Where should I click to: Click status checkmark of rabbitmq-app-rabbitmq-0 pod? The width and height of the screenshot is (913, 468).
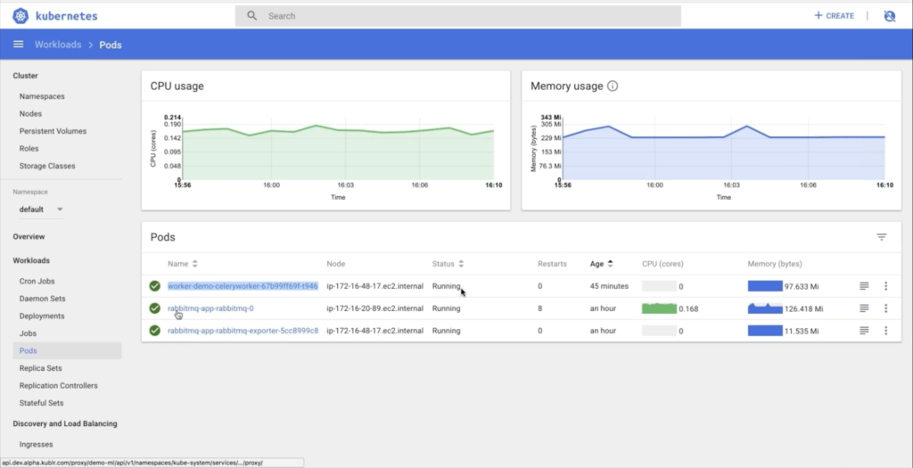tap(154, 308)
